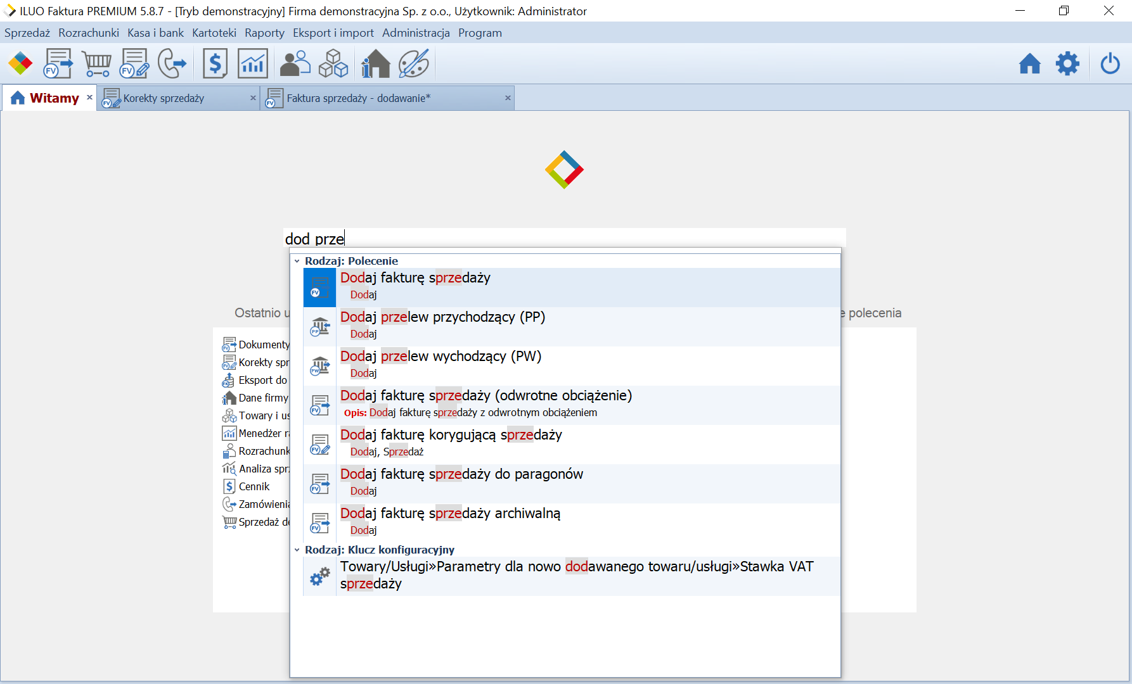Open the Raporty menu
Screen dimensions: 1132x684
264,33
